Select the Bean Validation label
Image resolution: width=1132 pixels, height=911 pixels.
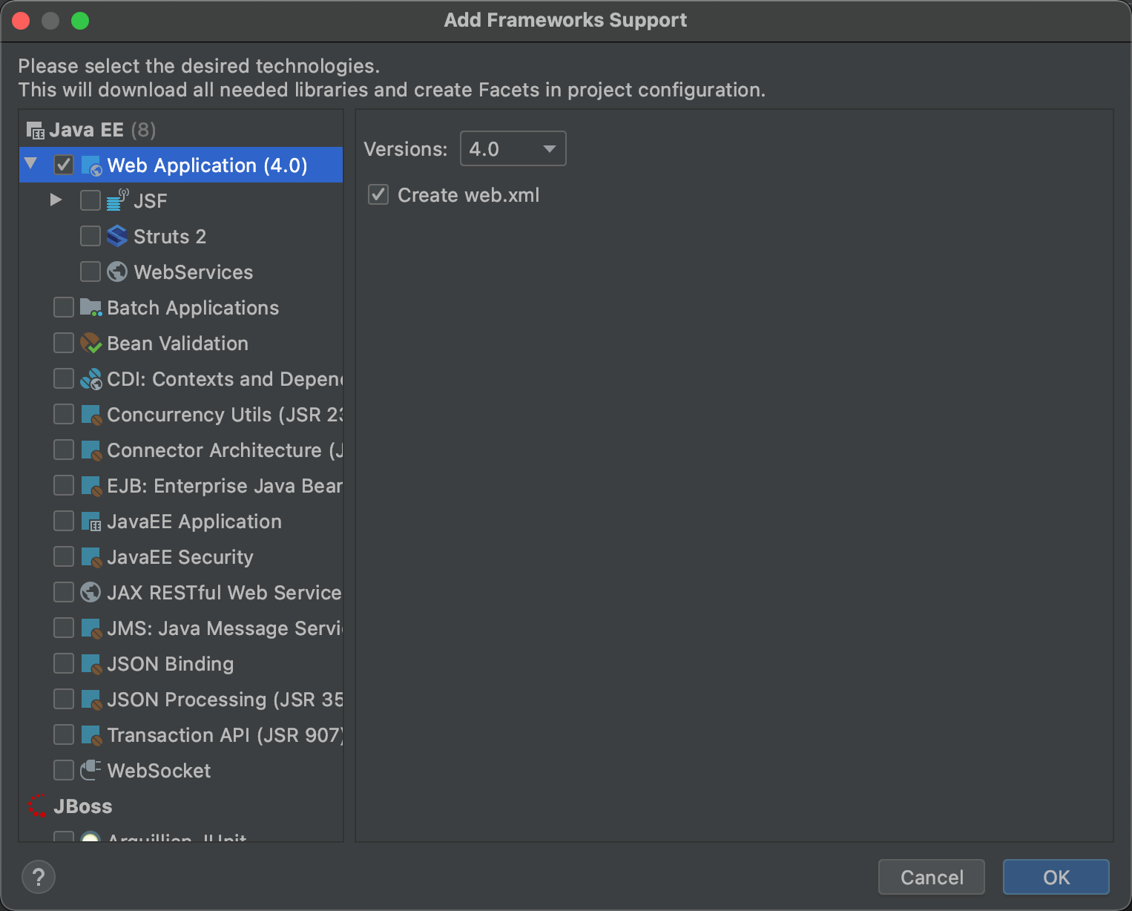coord(178,343)
